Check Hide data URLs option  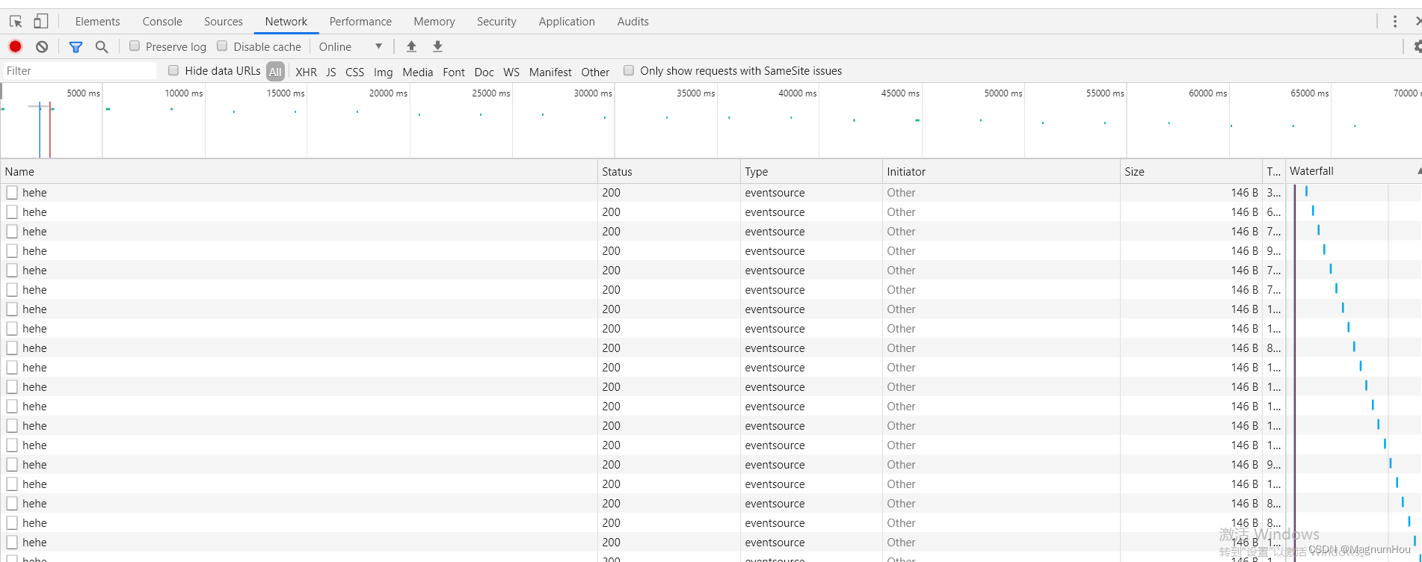[x=173, y=70]
